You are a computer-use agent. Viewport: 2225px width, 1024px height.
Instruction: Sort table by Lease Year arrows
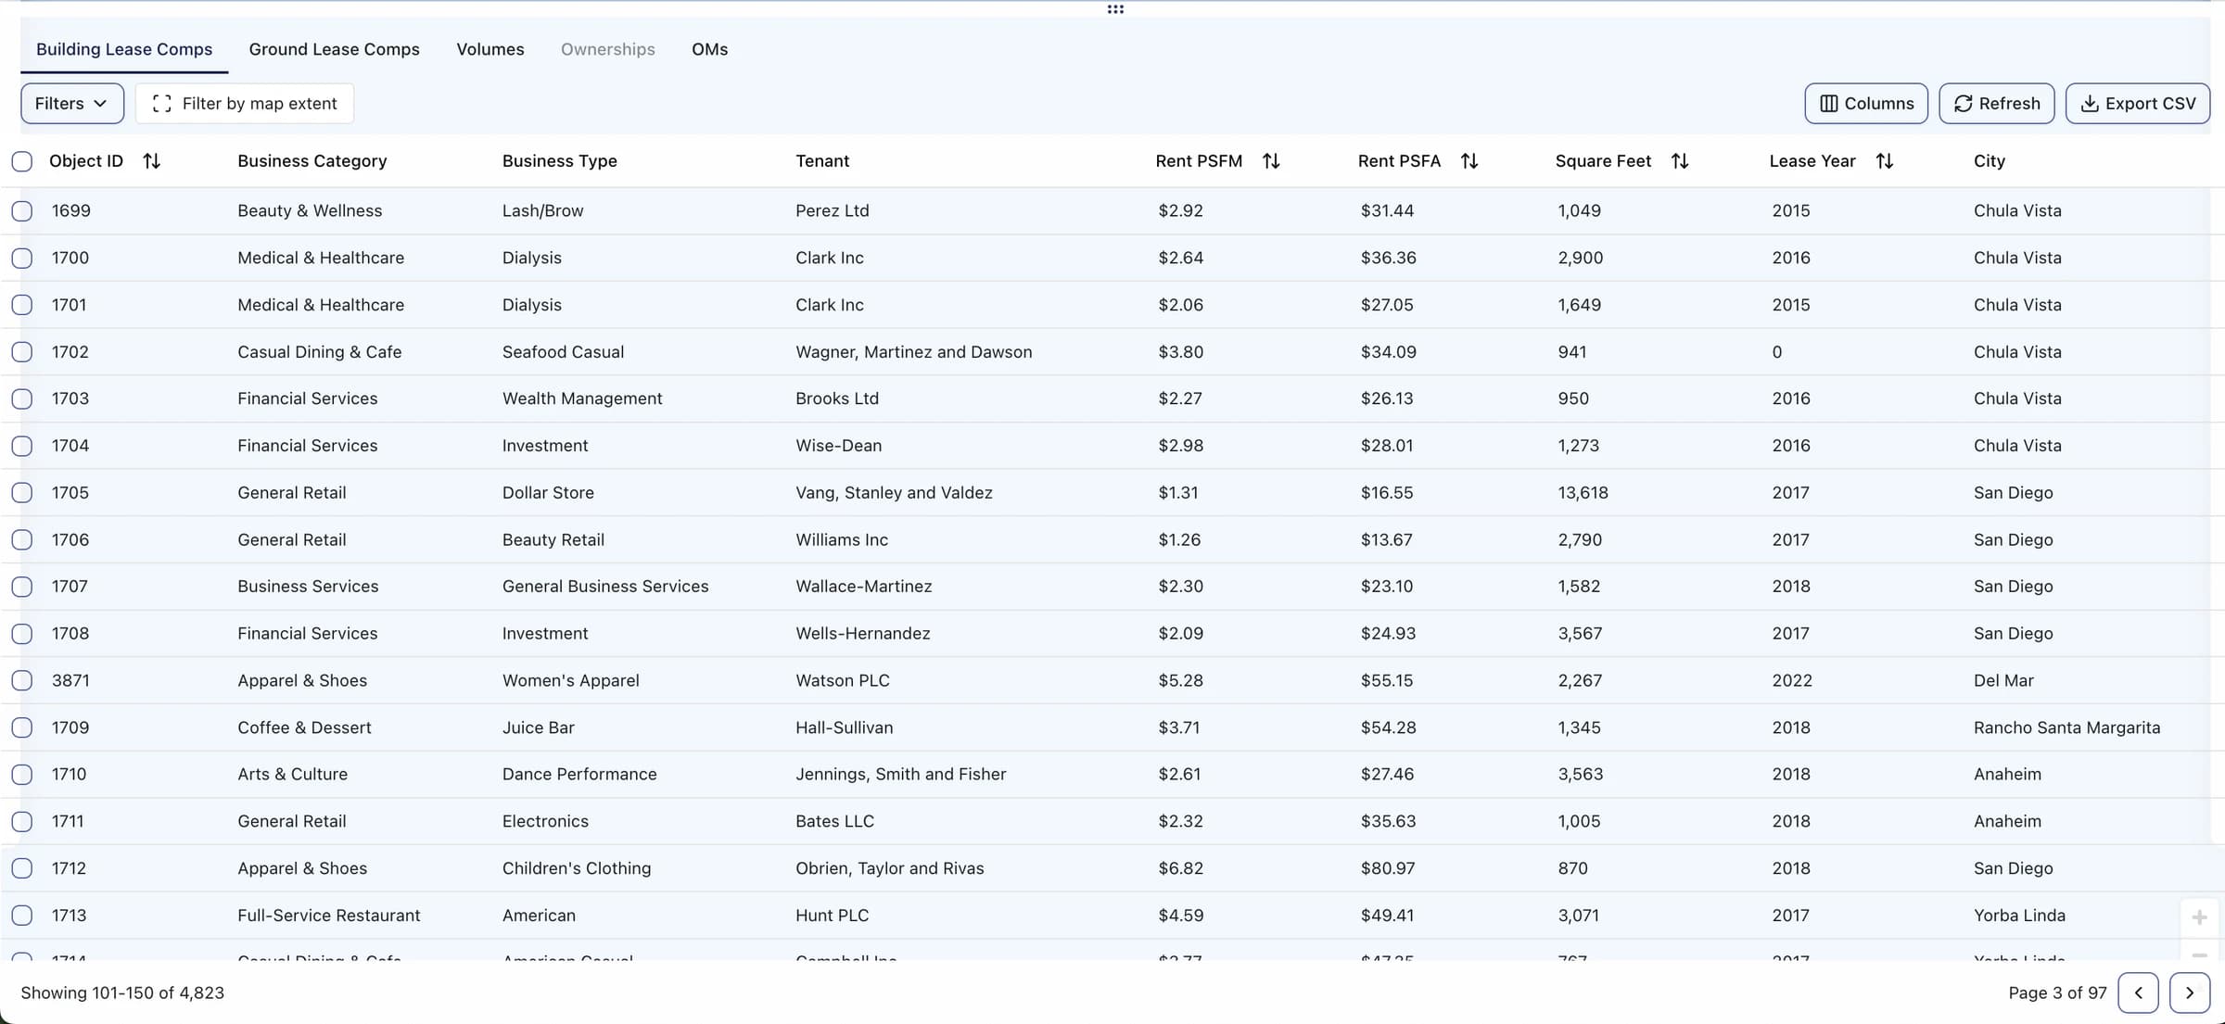[x=1884, y=161]
